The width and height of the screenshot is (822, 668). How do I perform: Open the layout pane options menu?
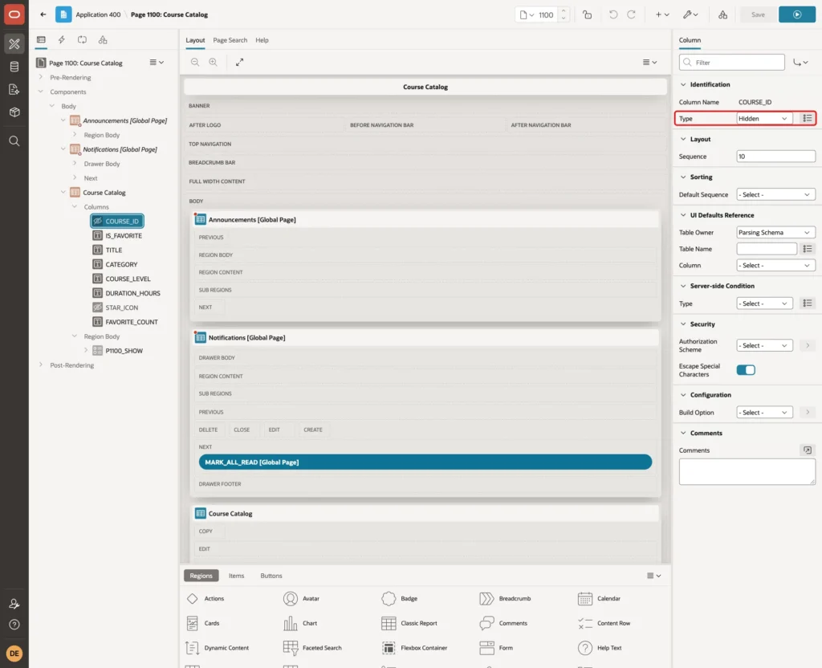click(649, 62)
